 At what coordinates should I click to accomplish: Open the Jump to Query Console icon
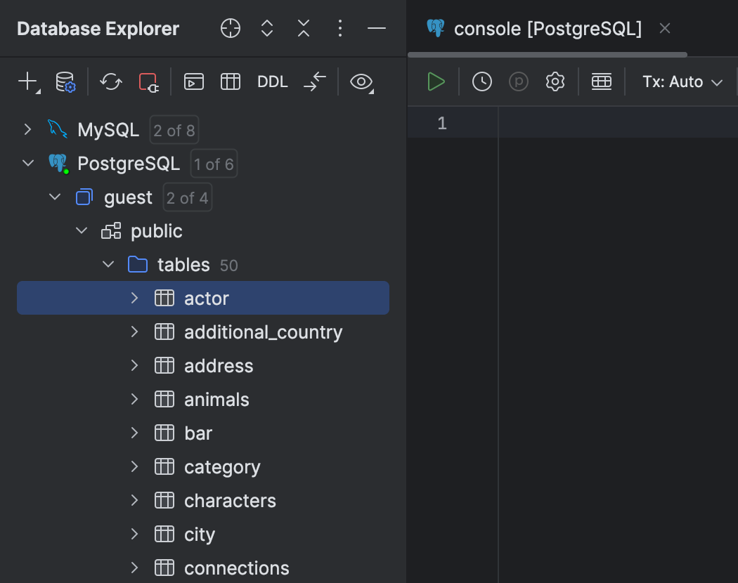point(193,81)
